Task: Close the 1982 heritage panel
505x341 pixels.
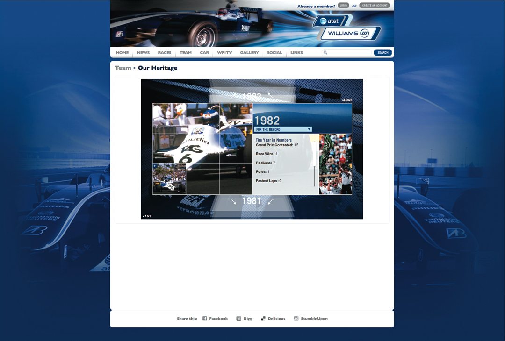Action: [346, 100]
